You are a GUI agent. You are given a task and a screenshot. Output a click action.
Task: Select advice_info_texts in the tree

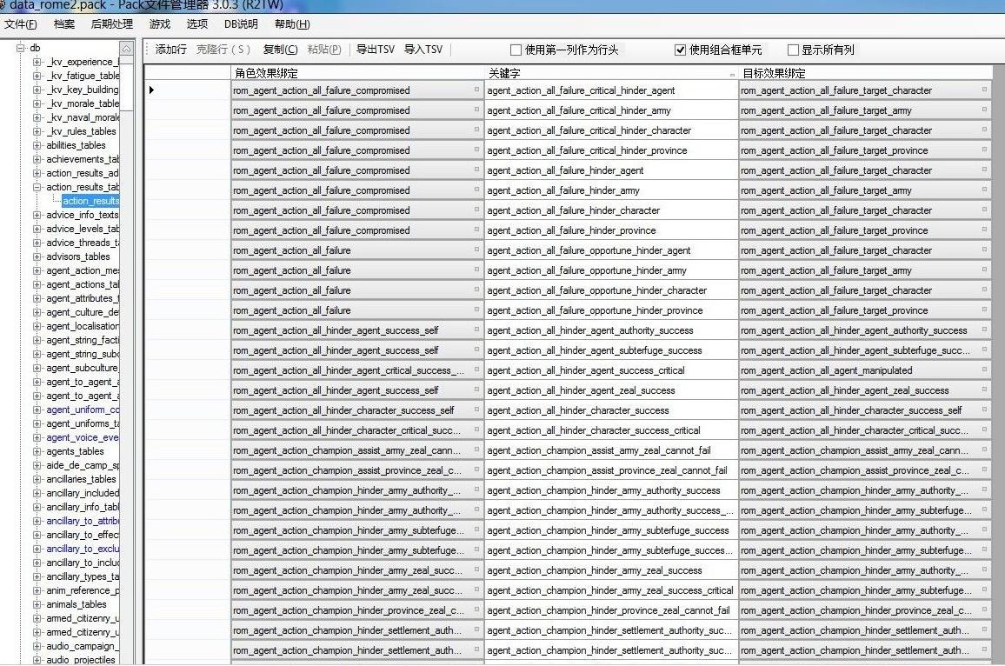(82, 215)
